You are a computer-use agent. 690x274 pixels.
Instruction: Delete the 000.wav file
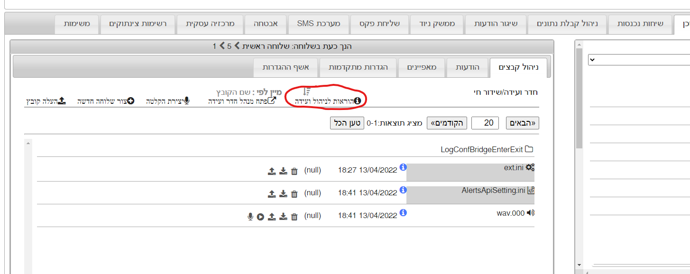click(294, 217)
